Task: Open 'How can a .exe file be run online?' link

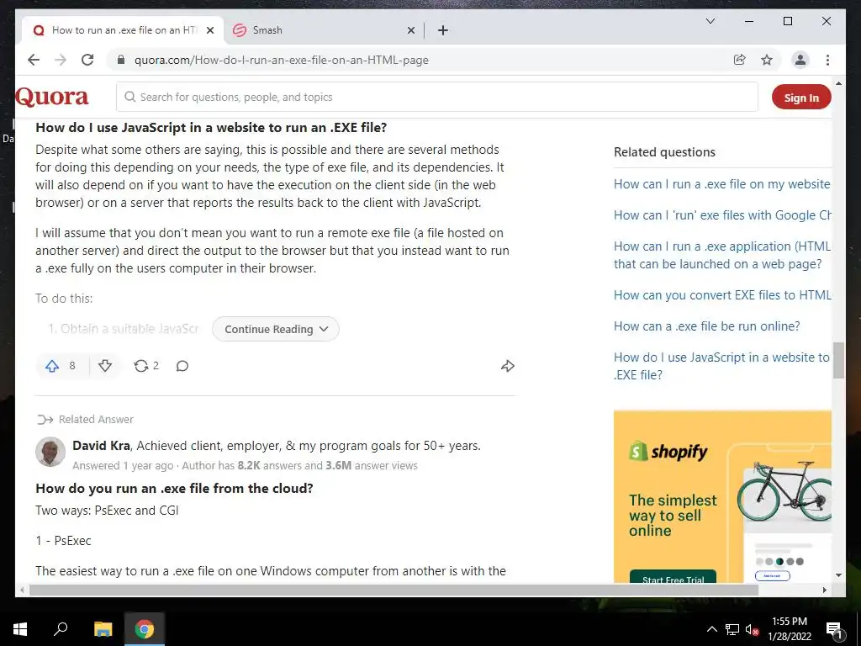Action: tap(706, 326)
